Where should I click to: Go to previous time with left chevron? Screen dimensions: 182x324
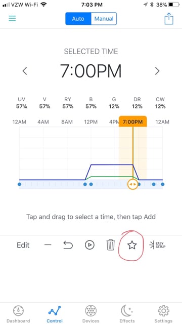[x=25, y=71]
